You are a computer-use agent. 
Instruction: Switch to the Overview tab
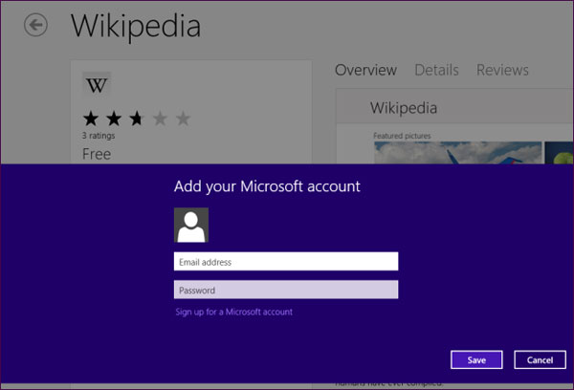[x=365, y=70]
